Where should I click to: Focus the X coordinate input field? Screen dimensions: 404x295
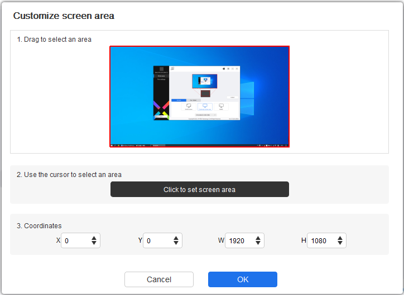[75, 240]
